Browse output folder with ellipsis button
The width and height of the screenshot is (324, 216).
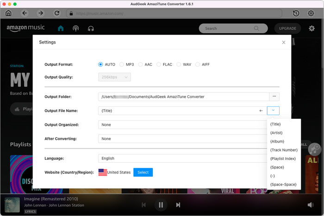tap(274, 97)
